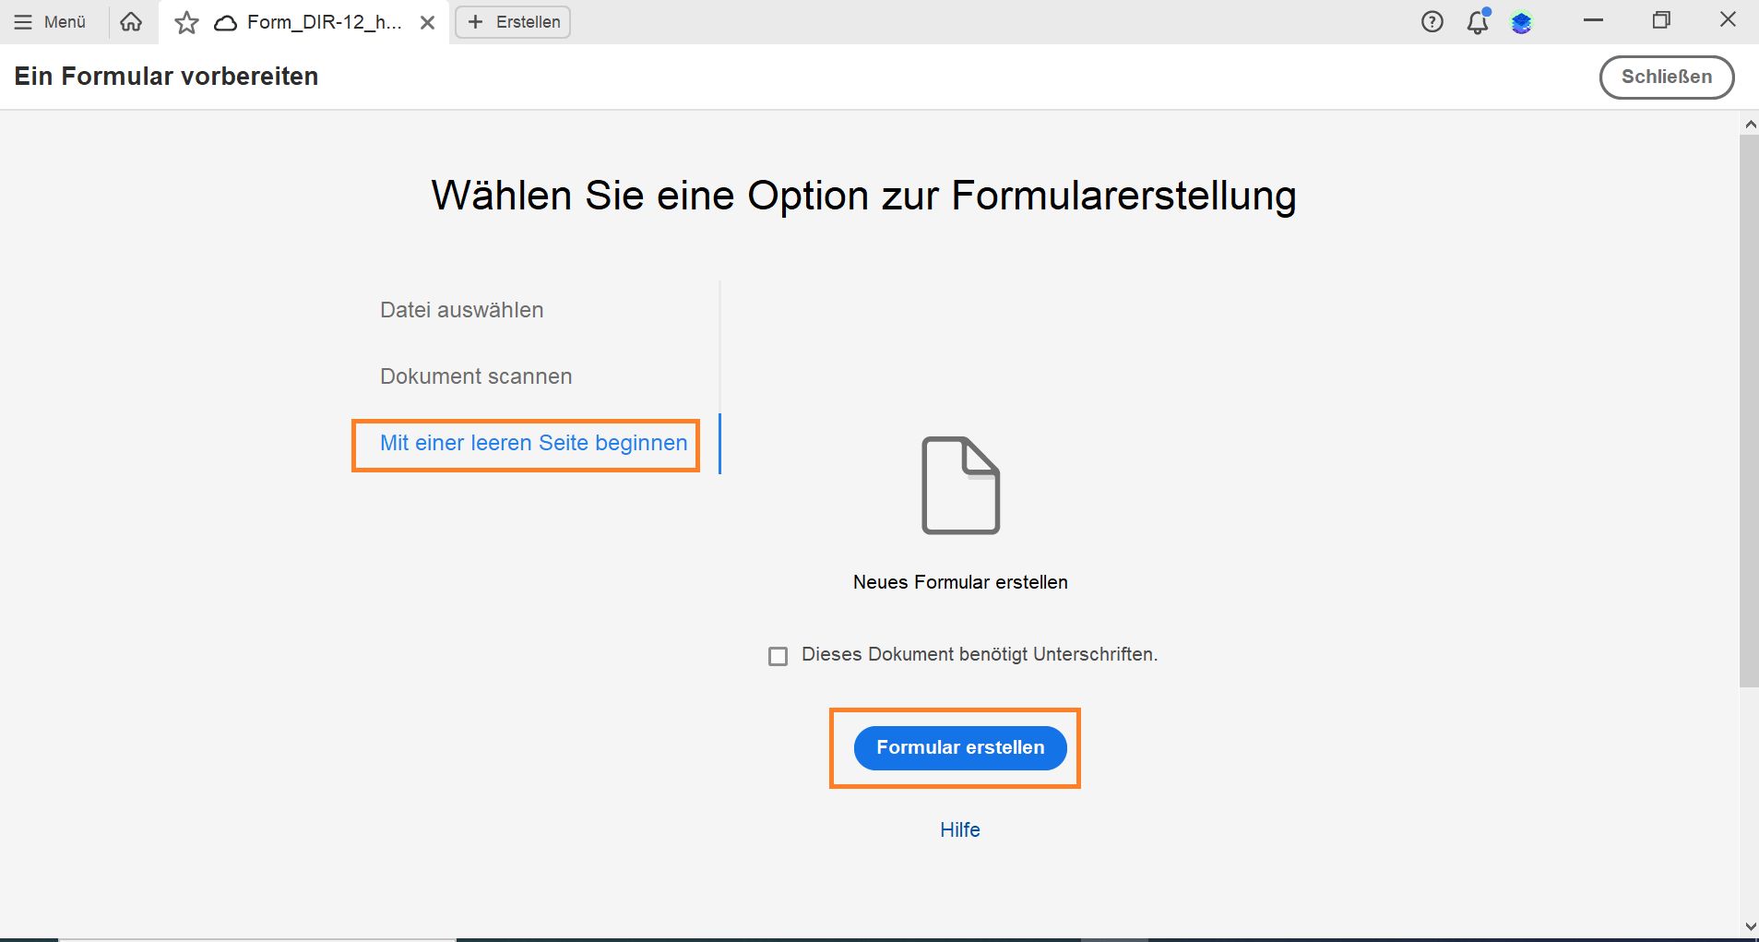Click the Neues Formular erstellen page icon
Image resolution: width=1759 pixels, height=942 pixels.
point(959,486)
